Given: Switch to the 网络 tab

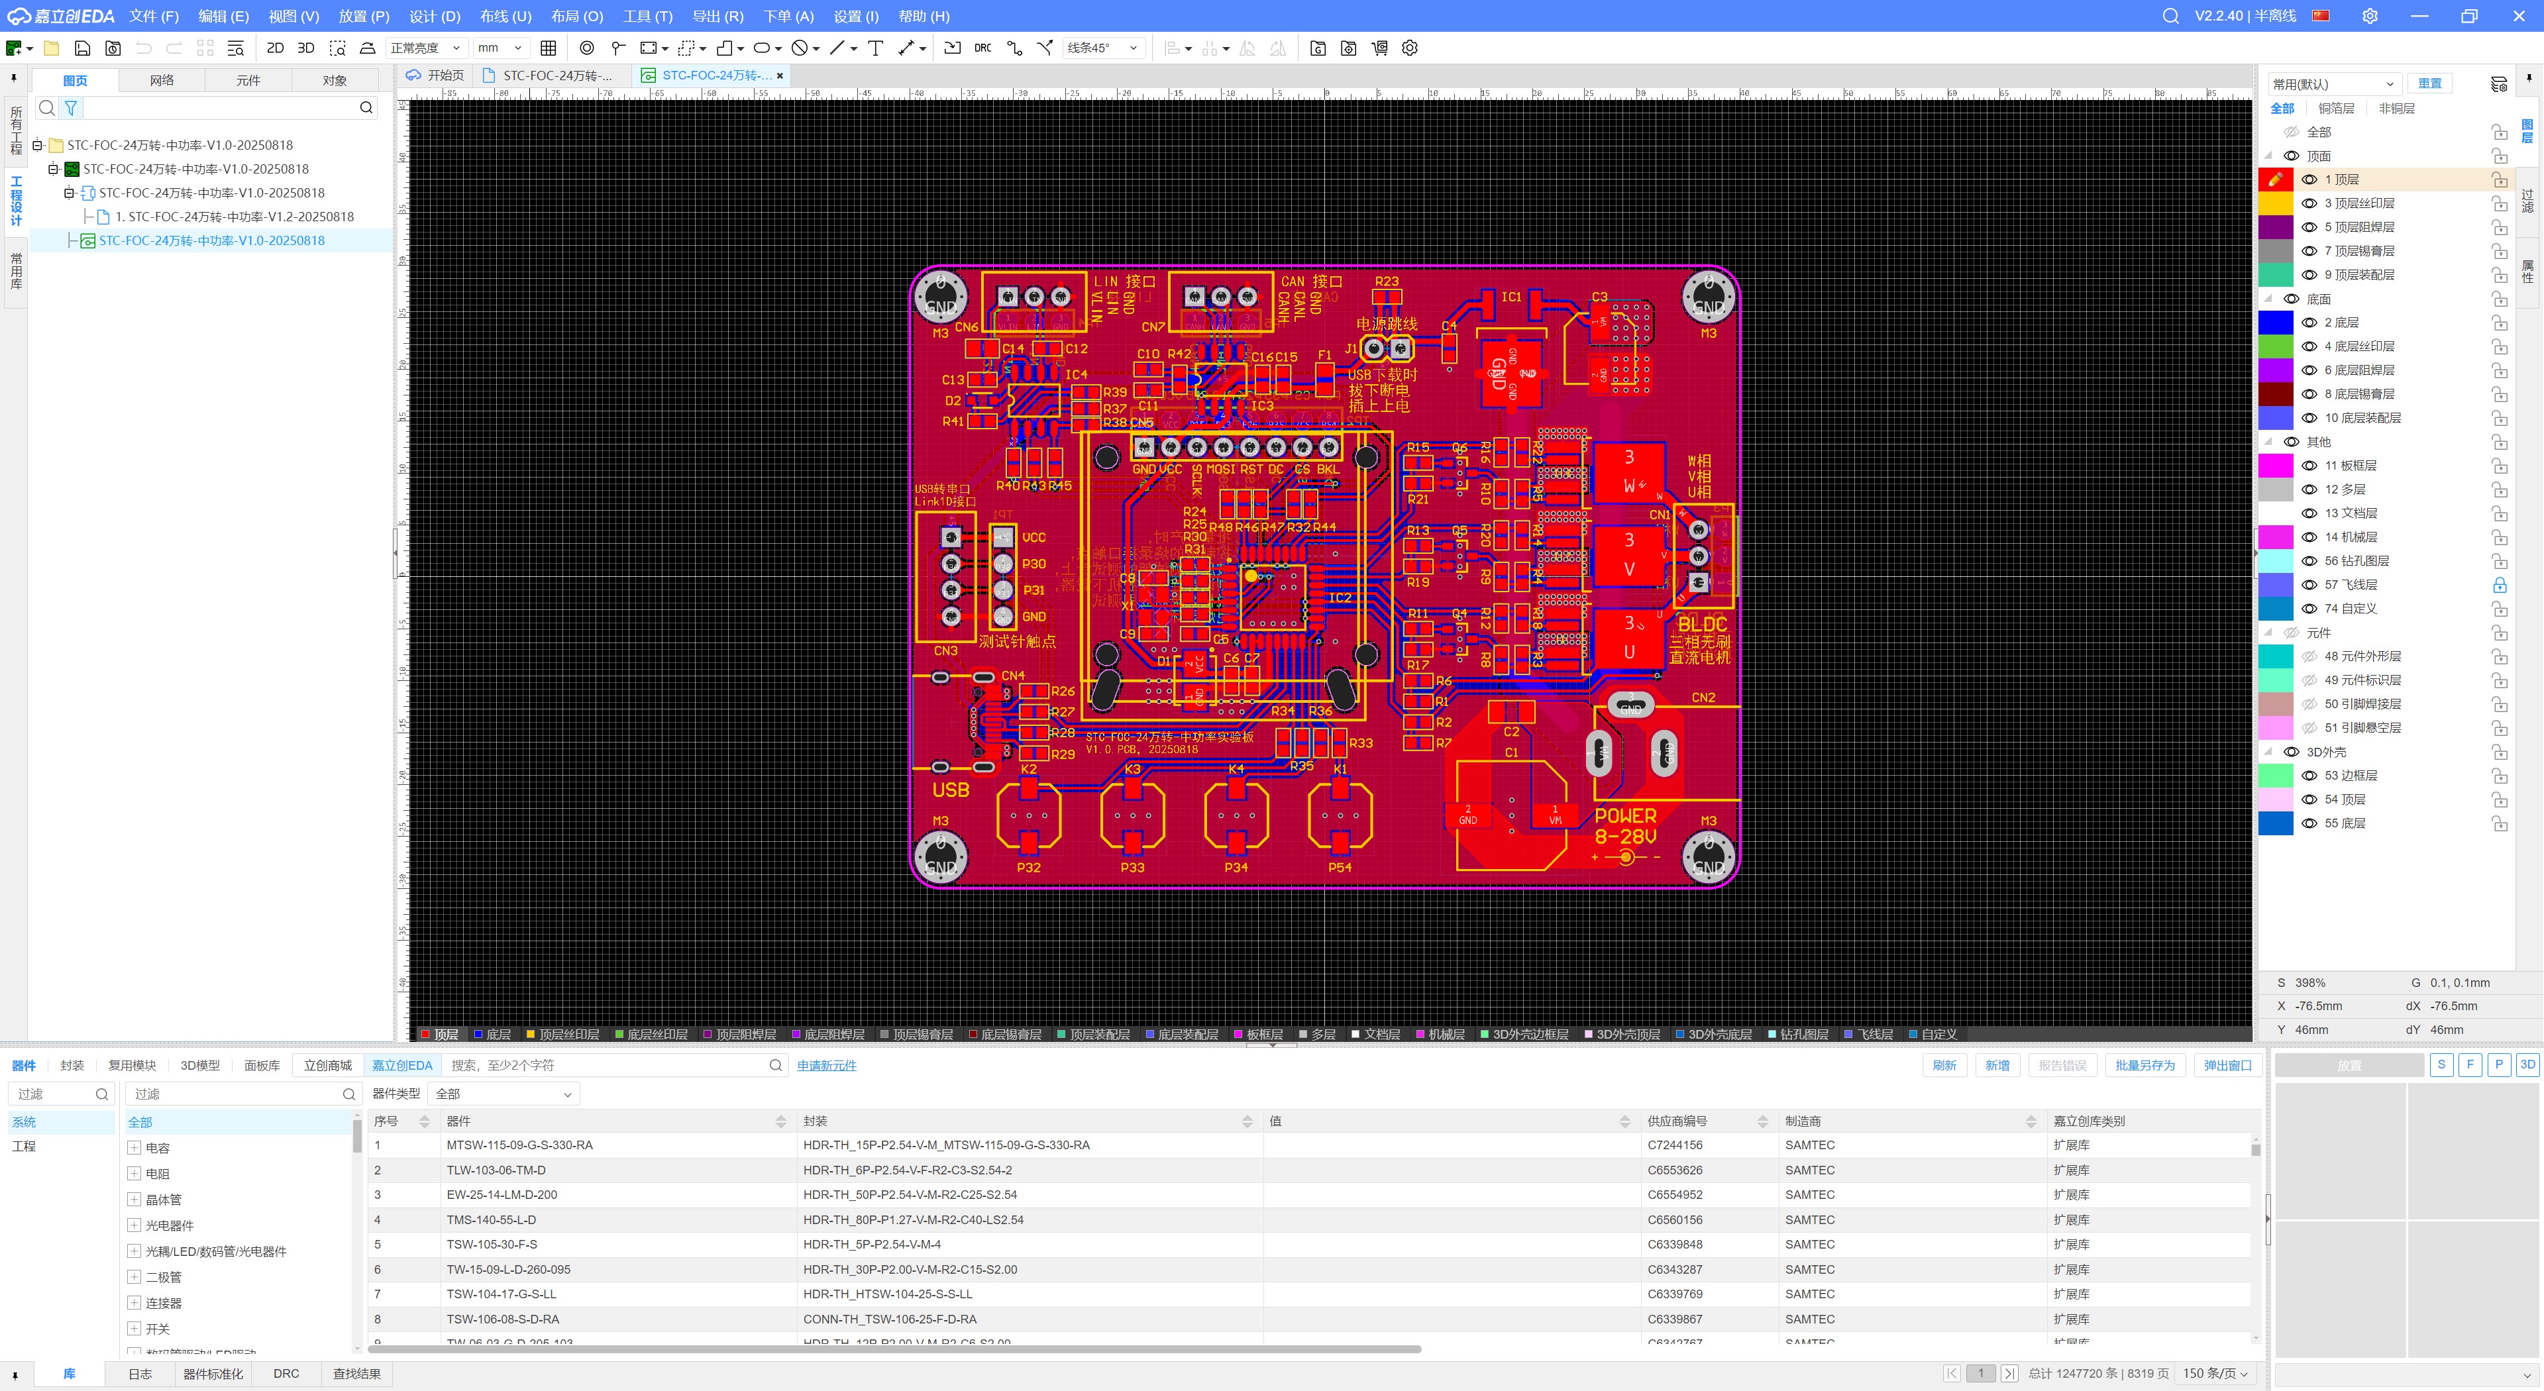Looking at the screenshot, I should click(x=162, y=80).
